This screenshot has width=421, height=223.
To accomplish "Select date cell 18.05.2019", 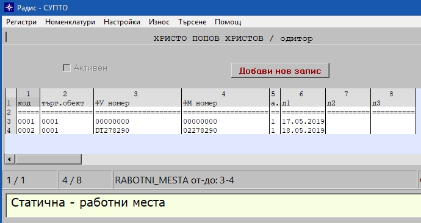I will click(303, 130).
